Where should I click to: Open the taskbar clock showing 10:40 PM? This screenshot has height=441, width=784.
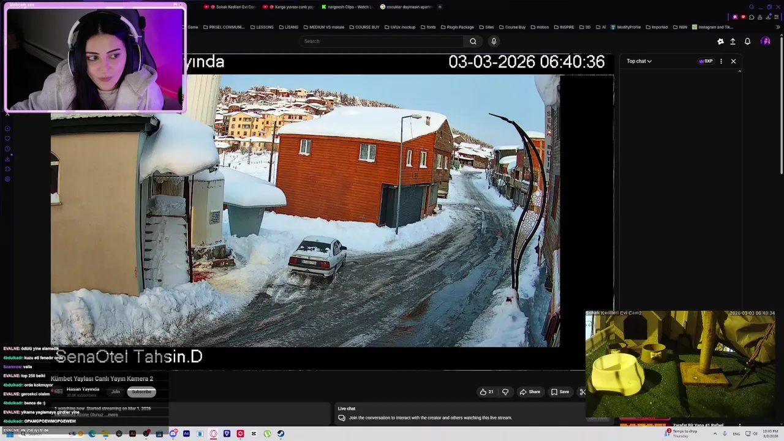click(770, 434)
